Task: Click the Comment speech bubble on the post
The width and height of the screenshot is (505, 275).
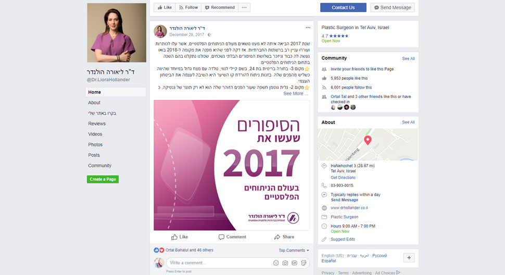Action: pos(221,237)
